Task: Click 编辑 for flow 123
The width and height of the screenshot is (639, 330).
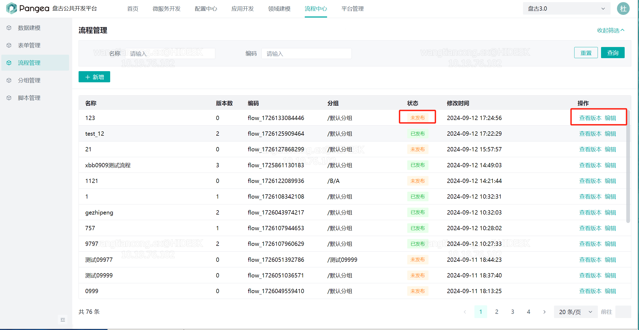Action: coord(610,118)
